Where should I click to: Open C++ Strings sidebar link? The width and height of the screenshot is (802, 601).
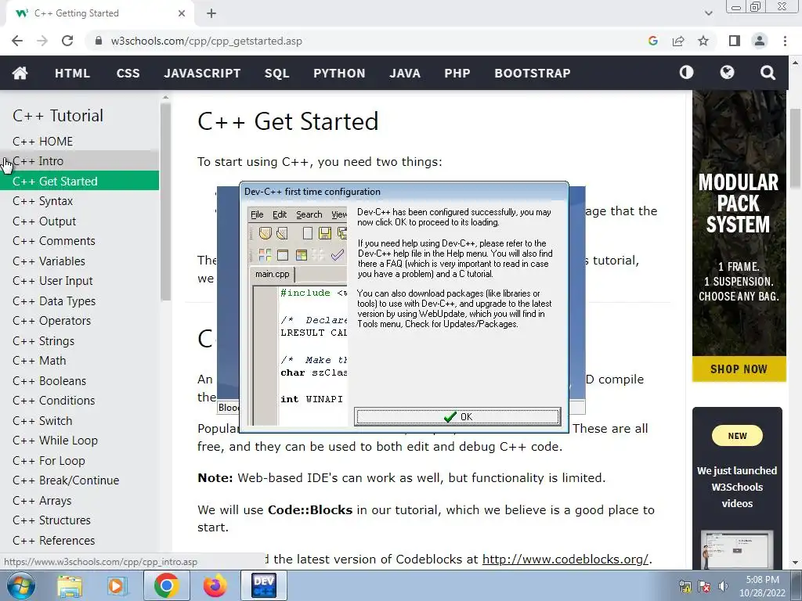(x=79, y=340)
